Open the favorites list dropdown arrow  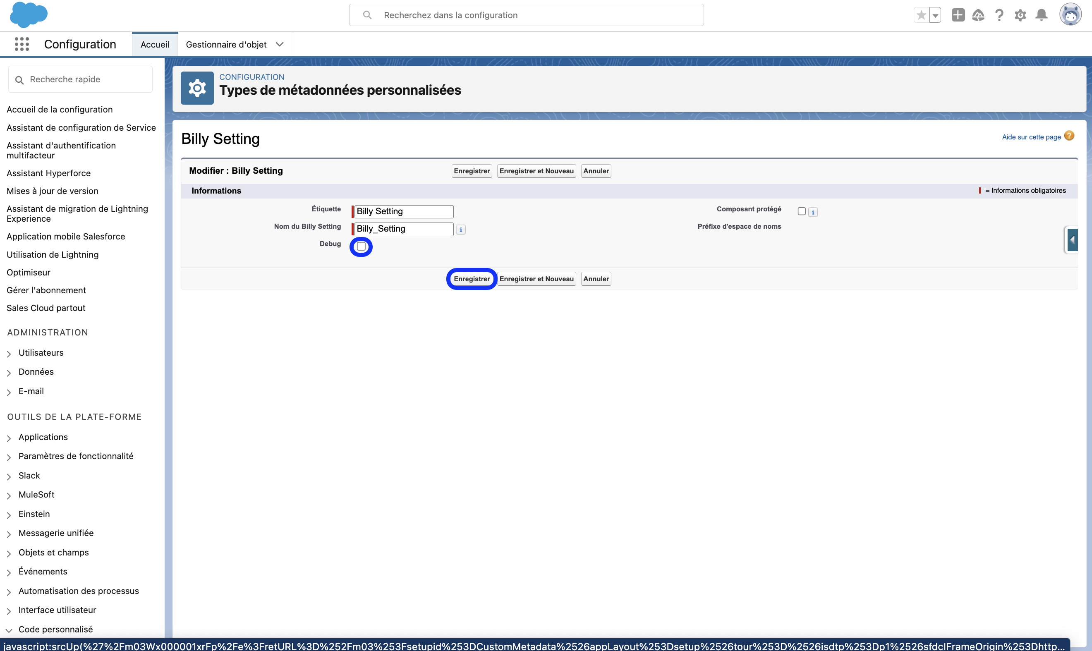[935, 15]
